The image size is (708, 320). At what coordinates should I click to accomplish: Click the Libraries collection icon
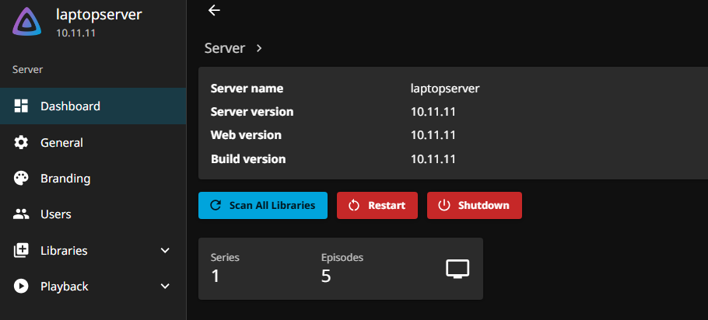tap(21, 250)
